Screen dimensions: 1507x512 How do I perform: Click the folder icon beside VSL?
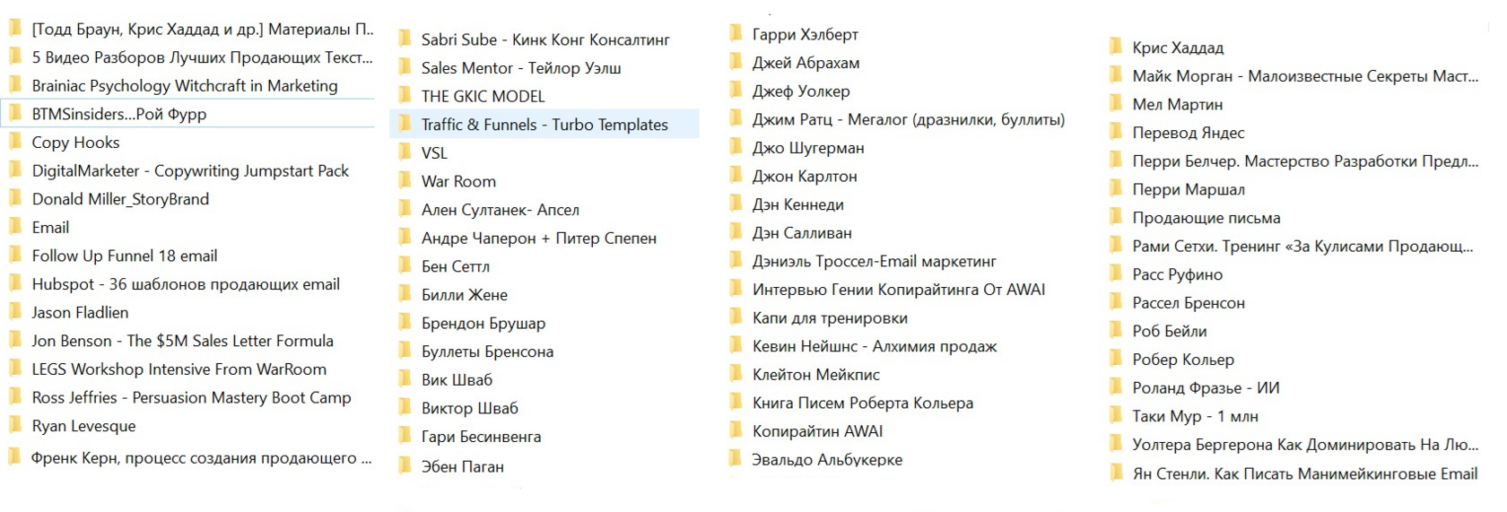tap(405, 152)
